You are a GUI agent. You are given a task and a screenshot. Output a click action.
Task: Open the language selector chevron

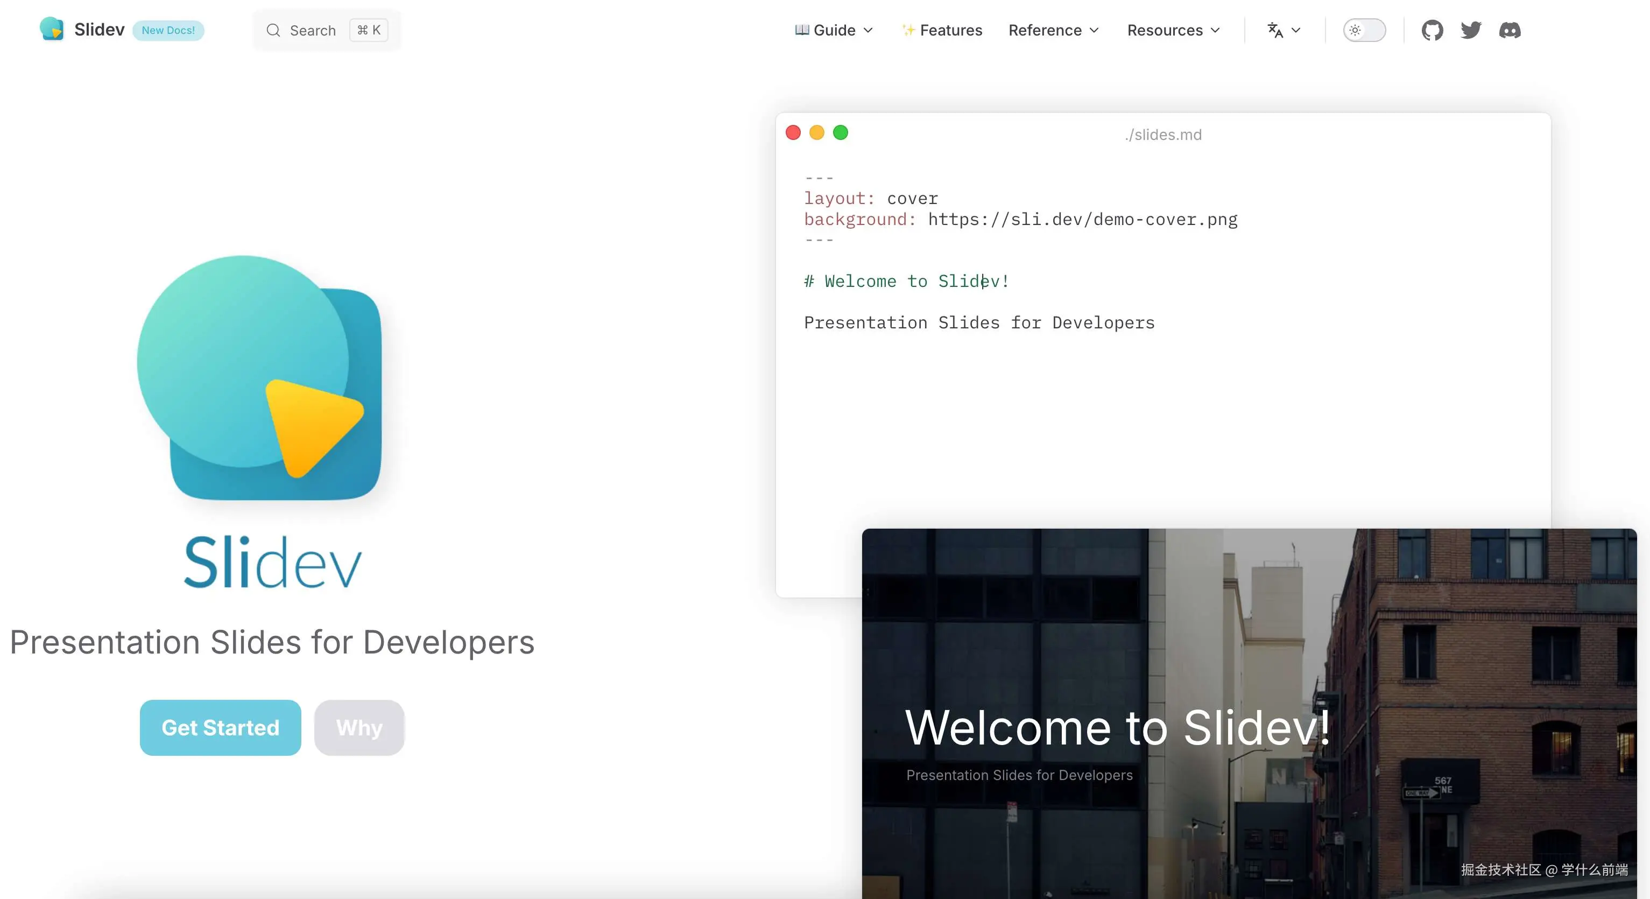[1296, 30]
